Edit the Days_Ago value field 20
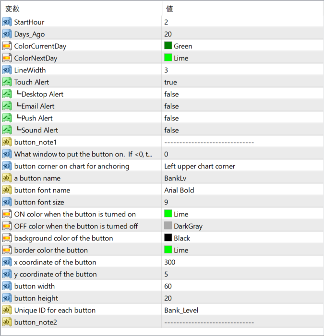 [242, 34]
